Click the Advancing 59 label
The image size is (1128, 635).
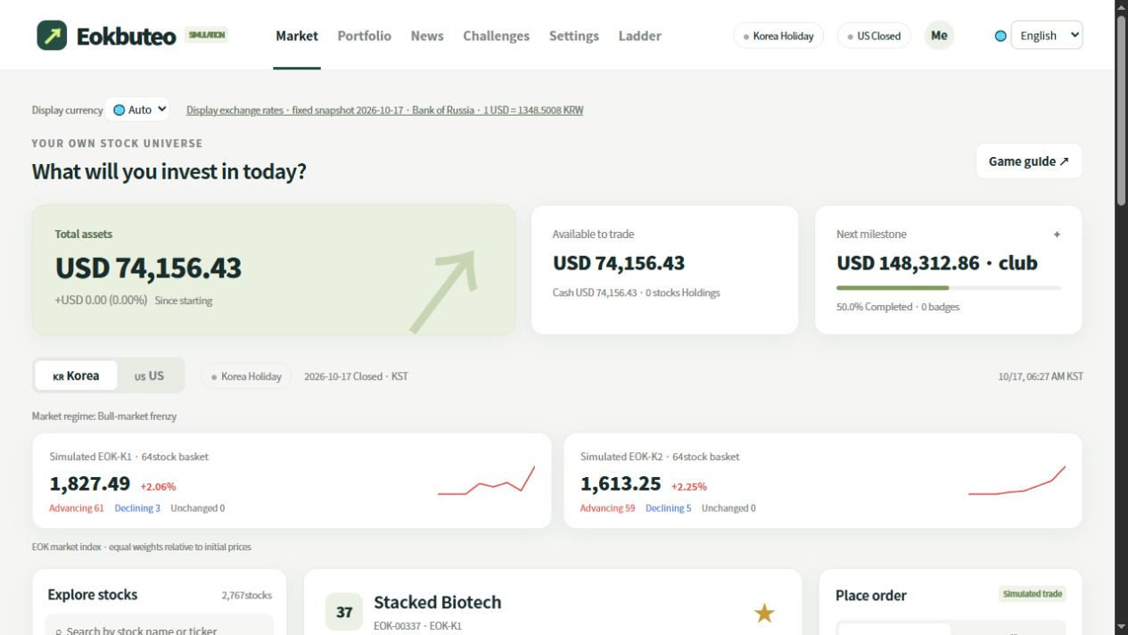tap(607, 508)
